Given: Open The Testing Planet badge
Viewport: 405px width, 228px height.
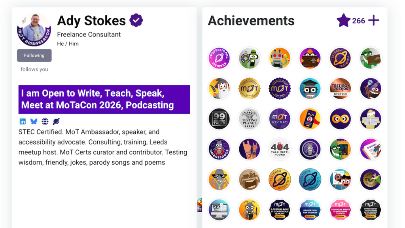Looking at the screenshot, I should [x=250, y=119].
